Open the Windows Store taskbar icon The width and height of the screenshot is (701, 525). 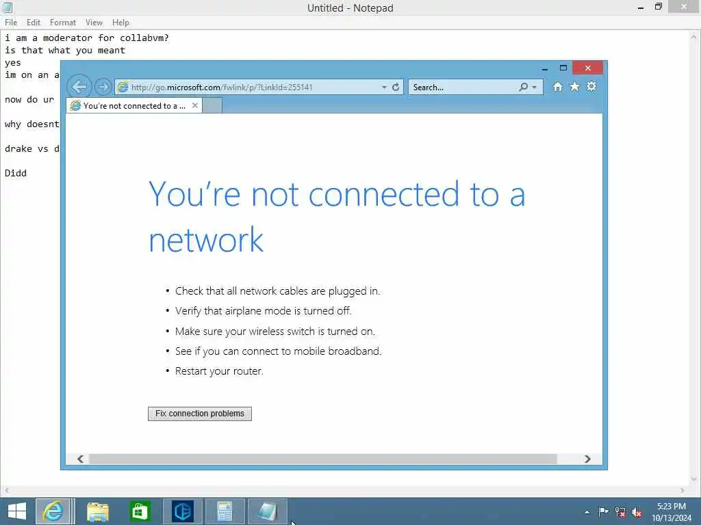tap(140, 511)
